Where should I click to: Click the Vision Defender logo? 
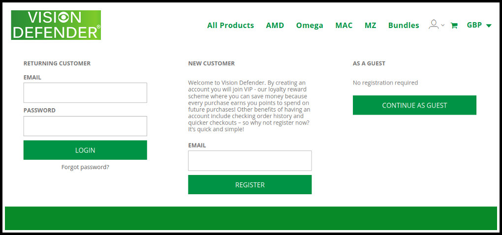[x=56, y=25]
